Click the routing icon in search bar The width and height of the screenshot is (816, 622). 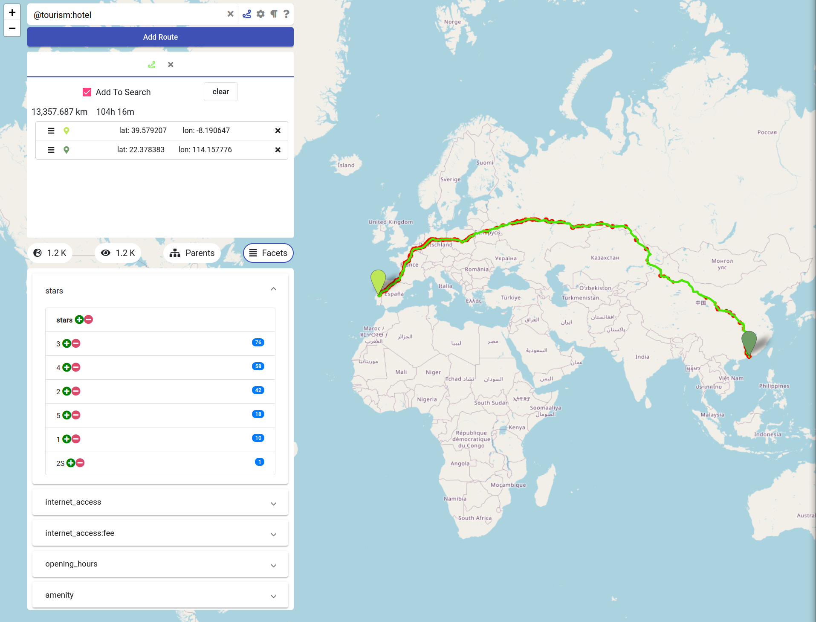click(247, 15)
